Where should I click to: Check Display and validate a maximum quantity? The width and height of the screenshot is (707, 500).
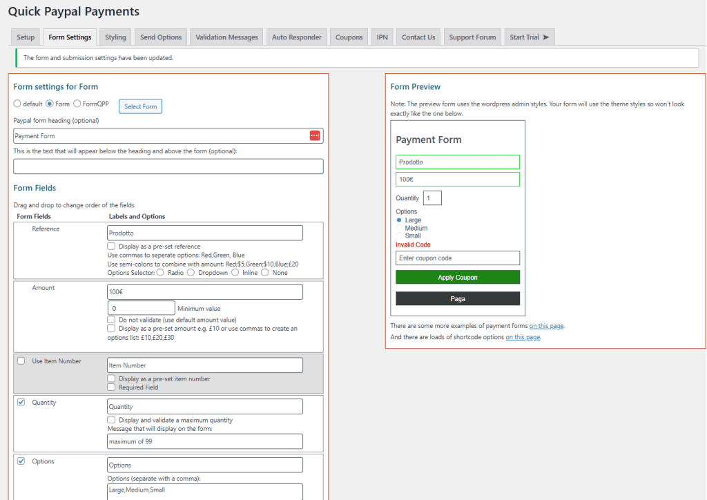coord(110,419)
